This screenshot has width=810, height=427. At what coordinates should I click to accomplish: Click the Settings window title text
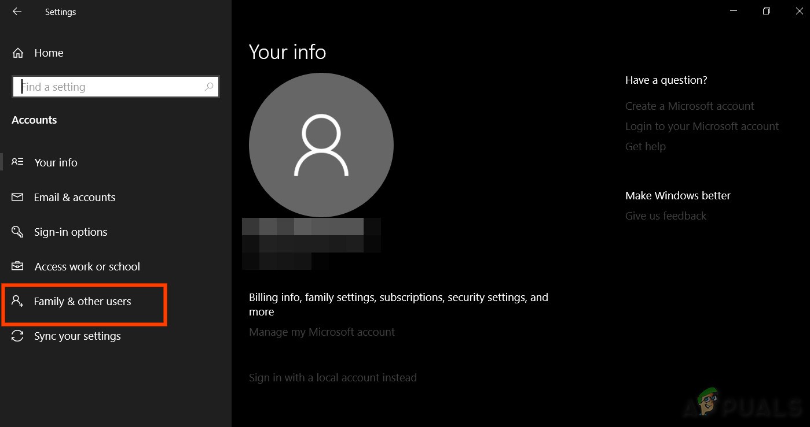[60, 12]
